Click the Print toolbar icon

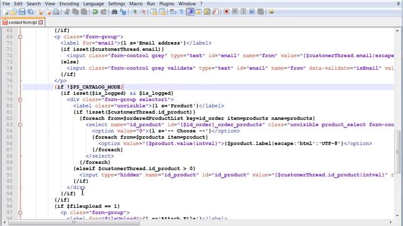[56, 12]
